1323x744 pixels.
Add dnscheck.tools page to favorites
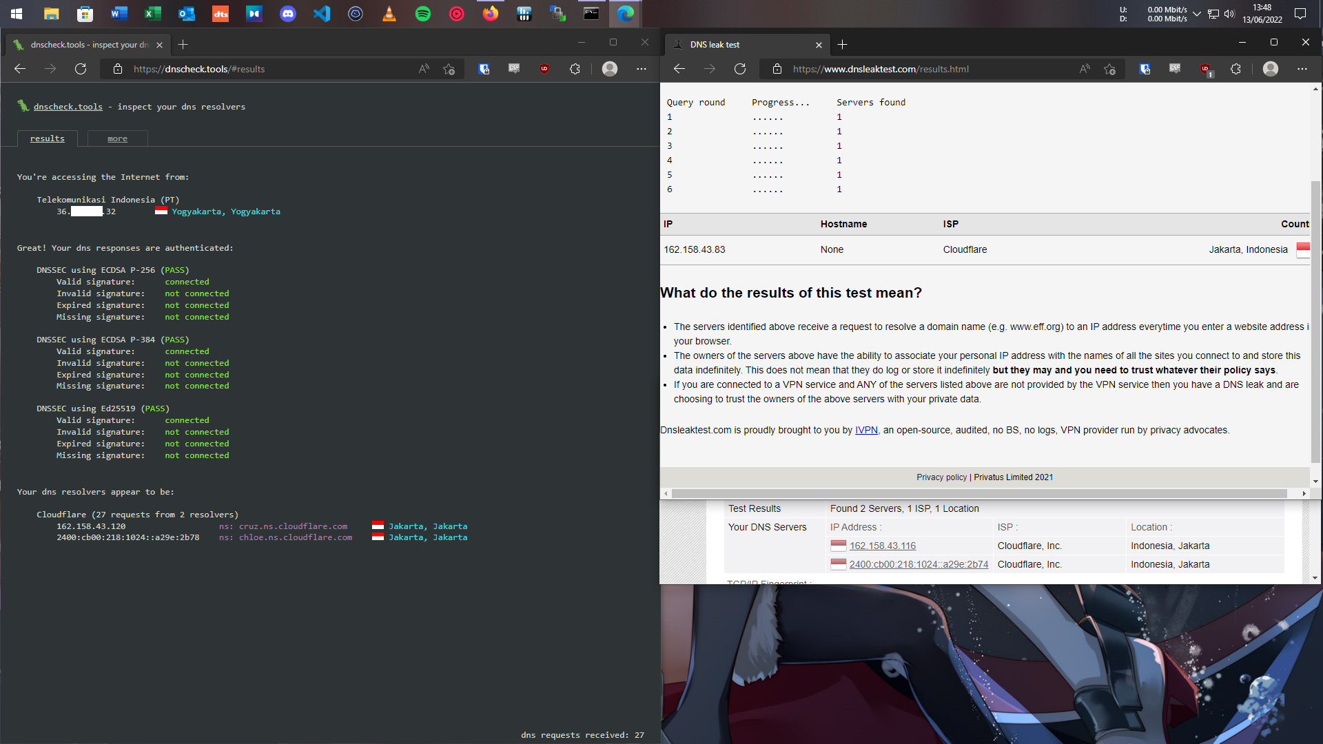(x=449, y=69)
